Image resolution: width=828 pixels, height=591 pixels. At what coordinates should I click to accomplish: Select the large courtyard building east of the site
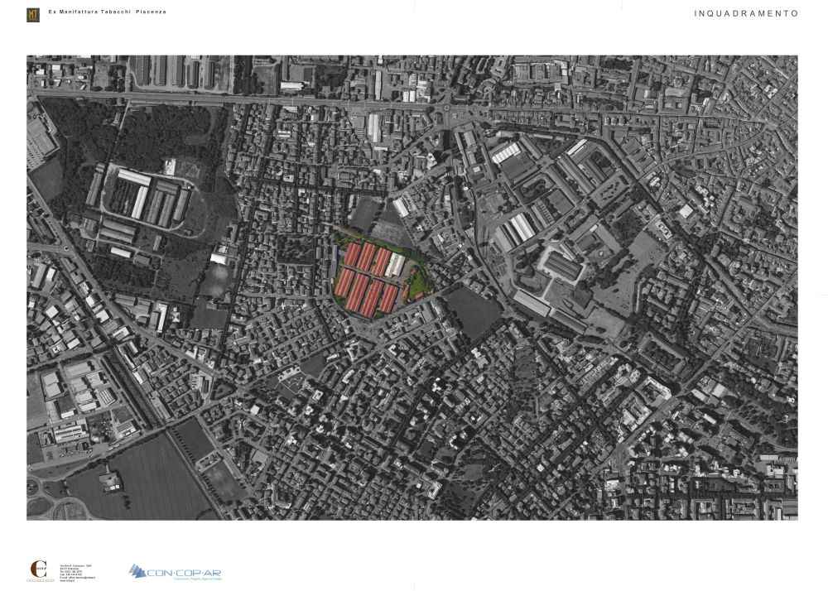coord(561,267)
